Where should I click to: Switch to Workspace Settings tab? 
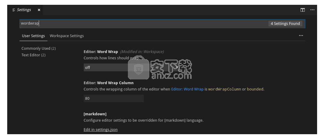[x=67, y=36]
